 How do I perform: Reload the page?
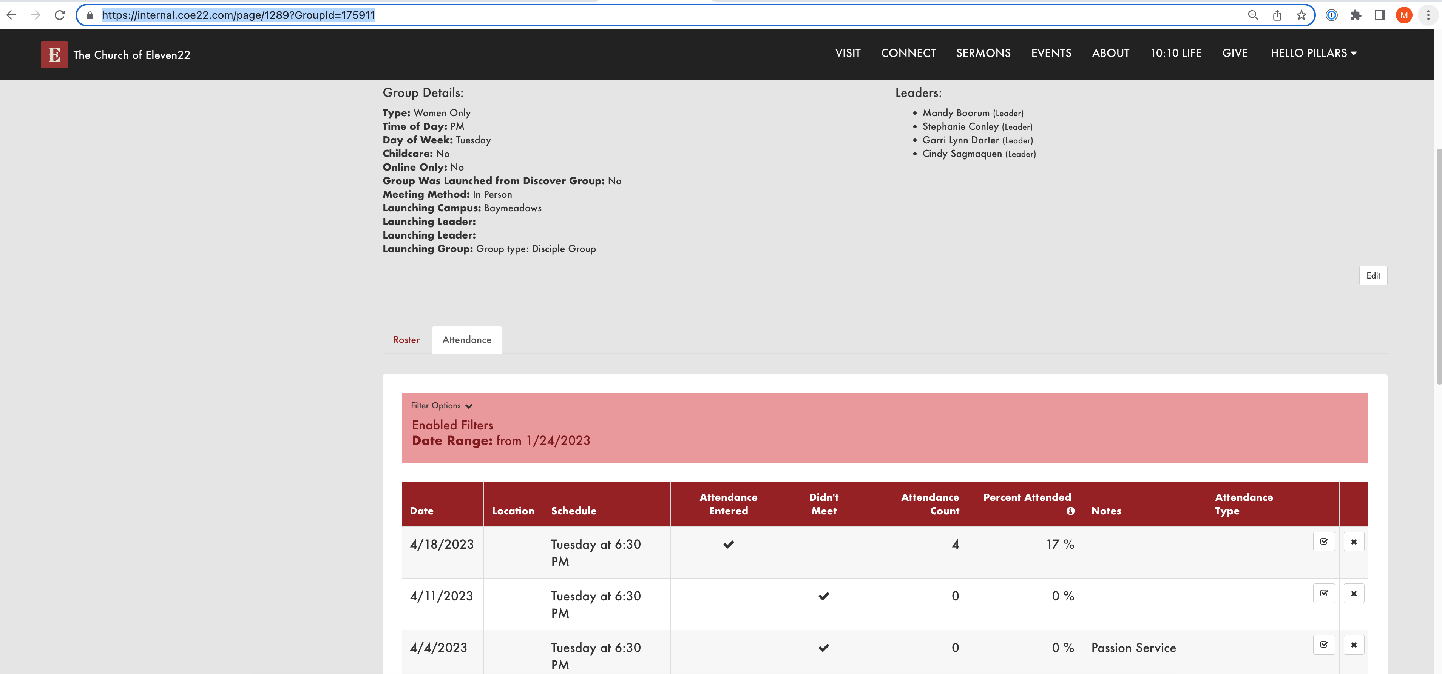point(60,15)
